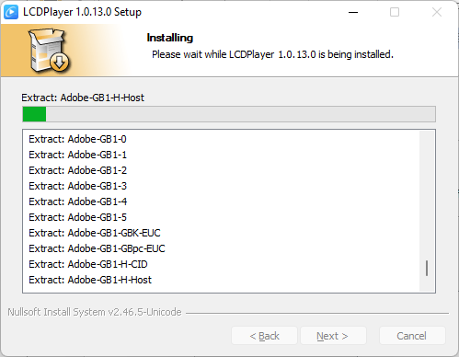
Task: Select log entry Extract: Adobe-GB1-4
Action: (x=77, y=202)
